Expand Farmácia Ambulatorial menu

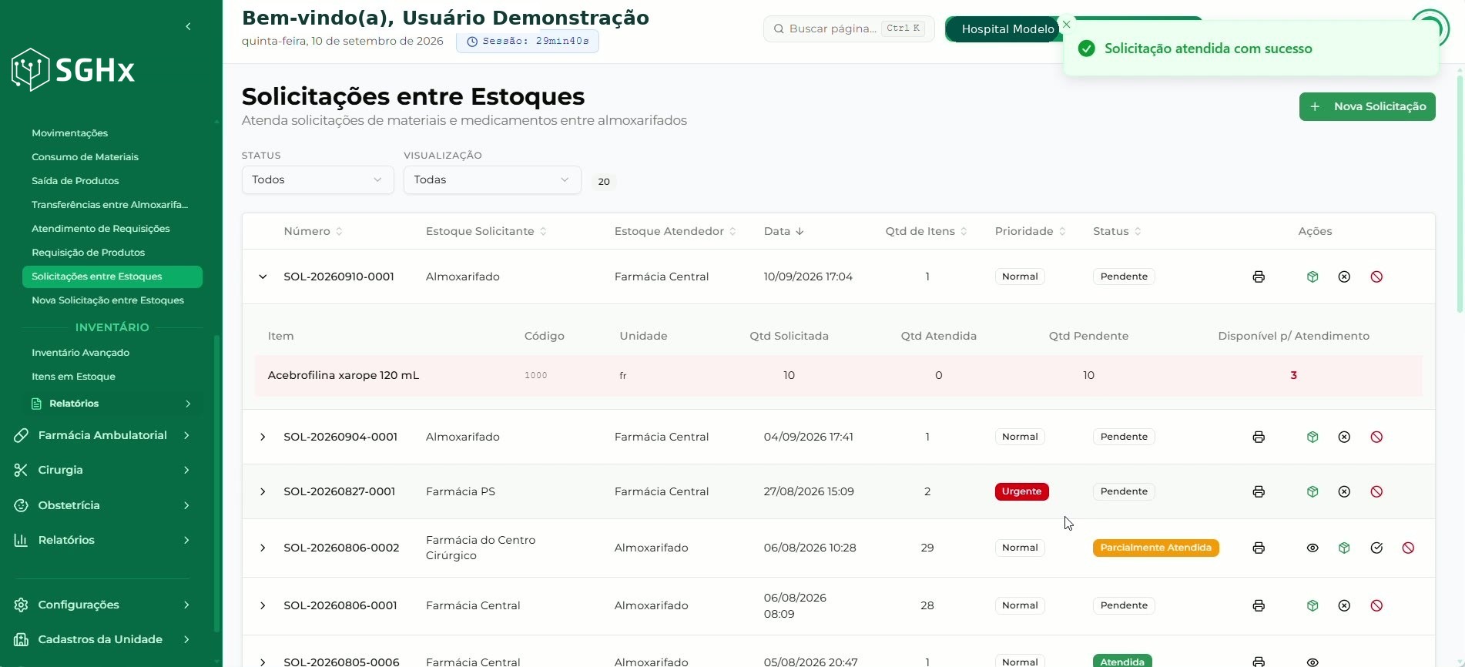[102, 435]
